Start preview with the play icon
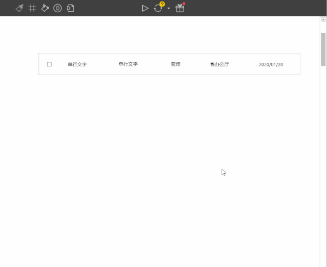Image resolution: width=327 pixels, height=267 pixels. coord(145,8)
